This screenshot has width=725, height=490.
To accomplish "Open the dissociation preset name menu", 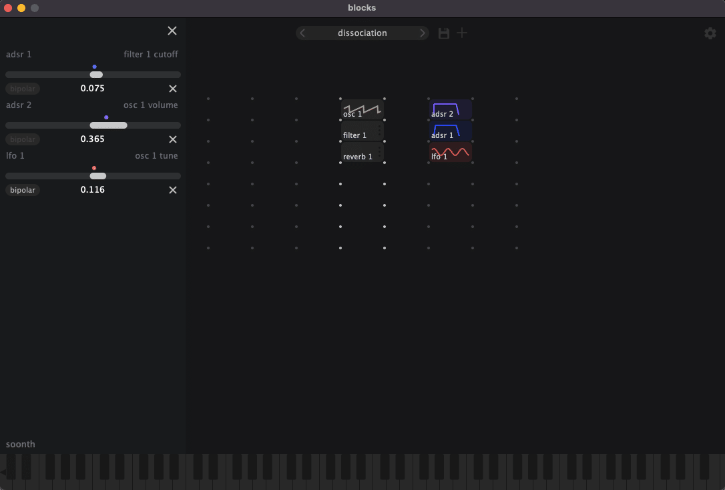I will [362, 33].
